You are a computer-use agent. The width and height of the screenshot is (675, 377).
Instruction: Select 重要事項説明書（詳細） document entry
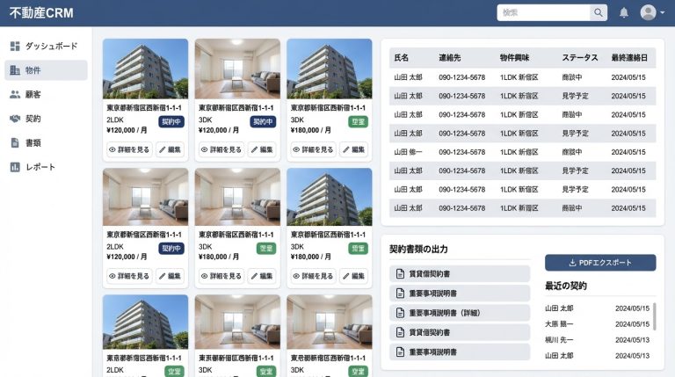click(x=459, y=313)
